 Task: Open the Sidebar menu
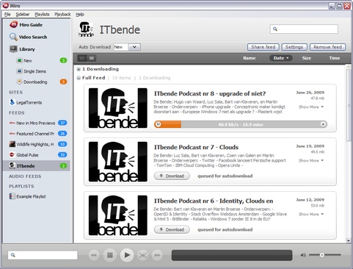[23, 15]
